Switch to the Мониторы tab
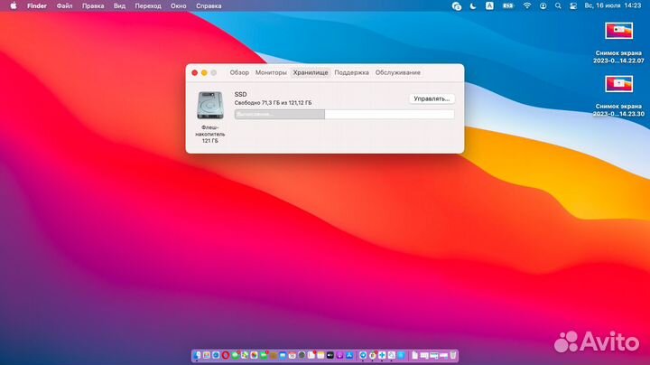 pos(271,72)
